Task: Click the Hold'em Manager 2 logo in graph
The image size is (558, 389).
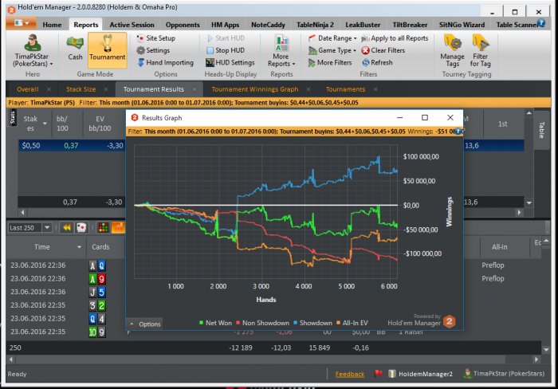Action: point(449,321)
